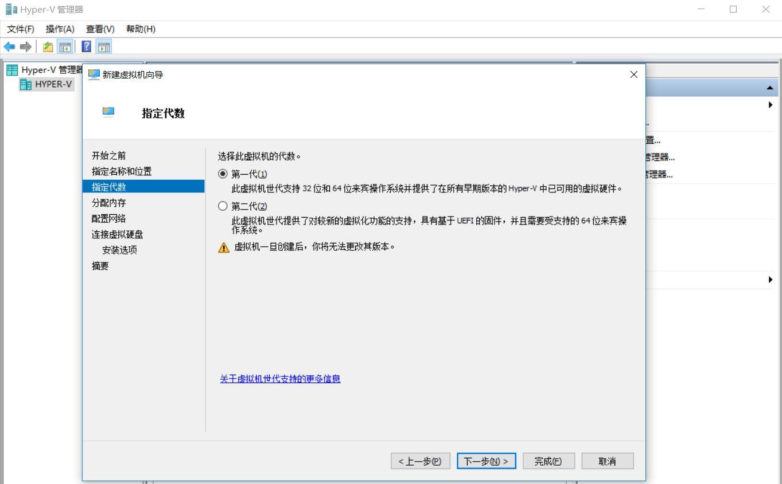Collapse the actions pane section with the up arrow

coord(769,88)
